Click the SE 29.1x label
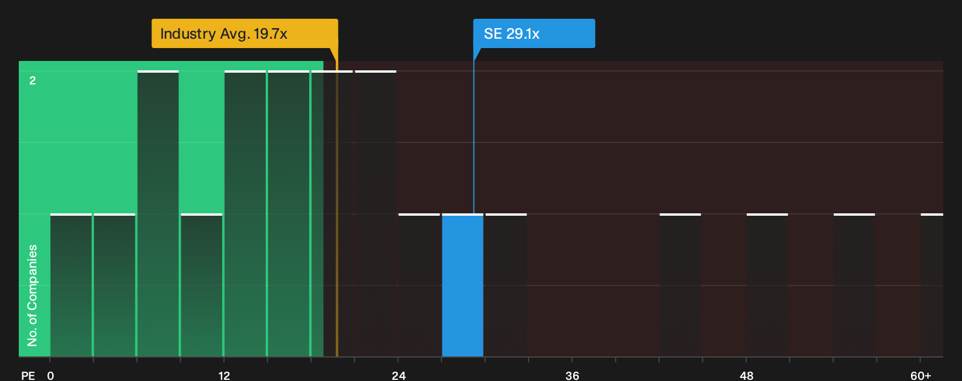The height and width of the screenshot is (381, 962). click(x=534, y=33)
